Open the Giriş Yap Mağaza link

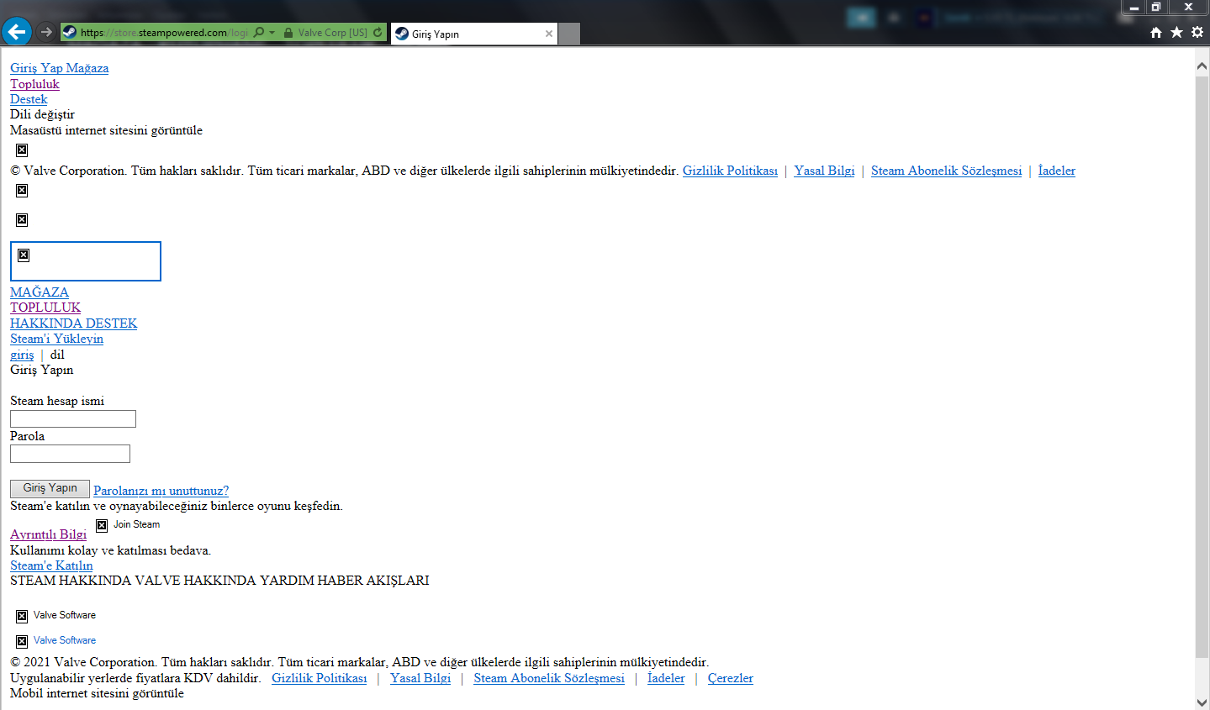click(x=59, y=68)
